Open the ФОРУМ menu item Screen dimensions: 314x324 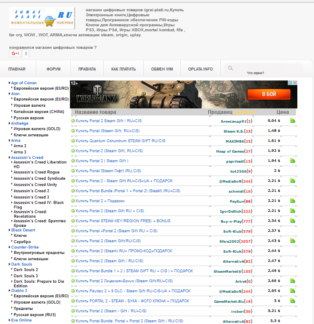coord(53,69)
